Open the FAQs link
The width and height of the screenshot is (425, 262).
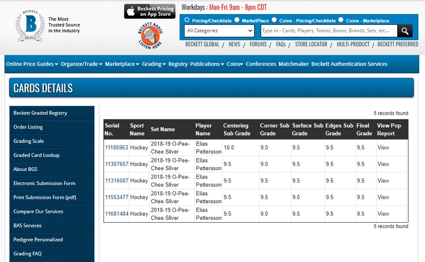pyautogui.click(x=281, y=44)
